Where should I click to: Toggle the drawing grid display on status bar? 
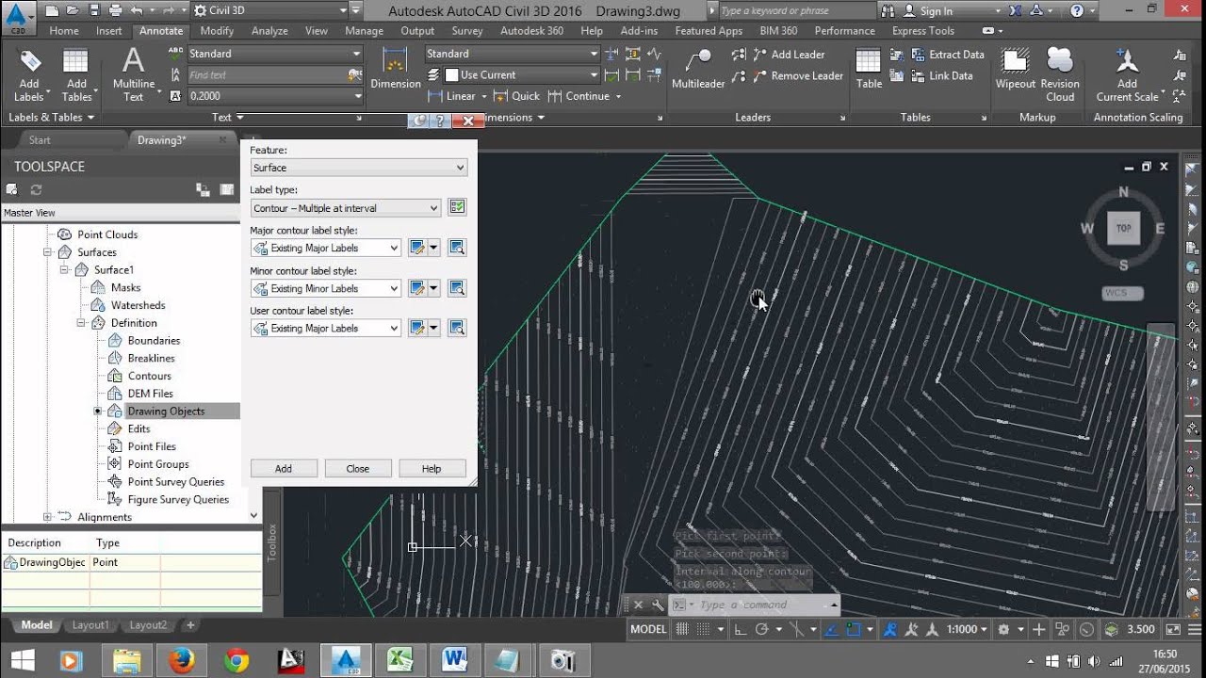tap(682, 629)
